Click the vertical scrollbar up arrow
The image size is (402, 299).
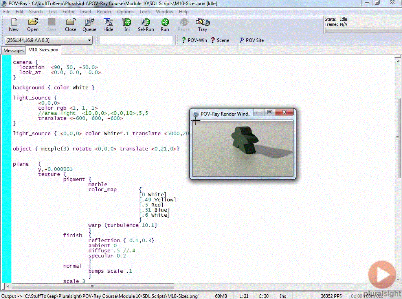coord(398,61)
